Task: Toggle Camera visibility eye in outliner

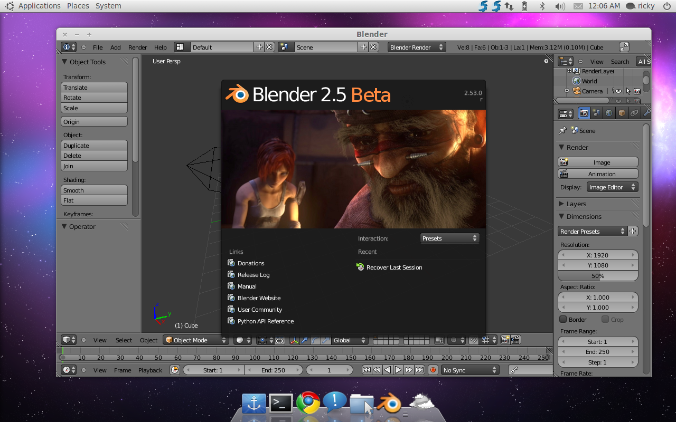Action: coord(618,91)
